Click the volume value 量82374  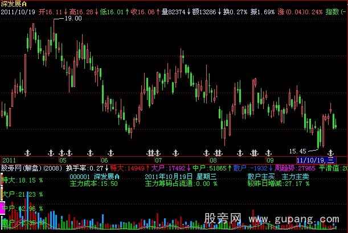(x=173, y=12)
